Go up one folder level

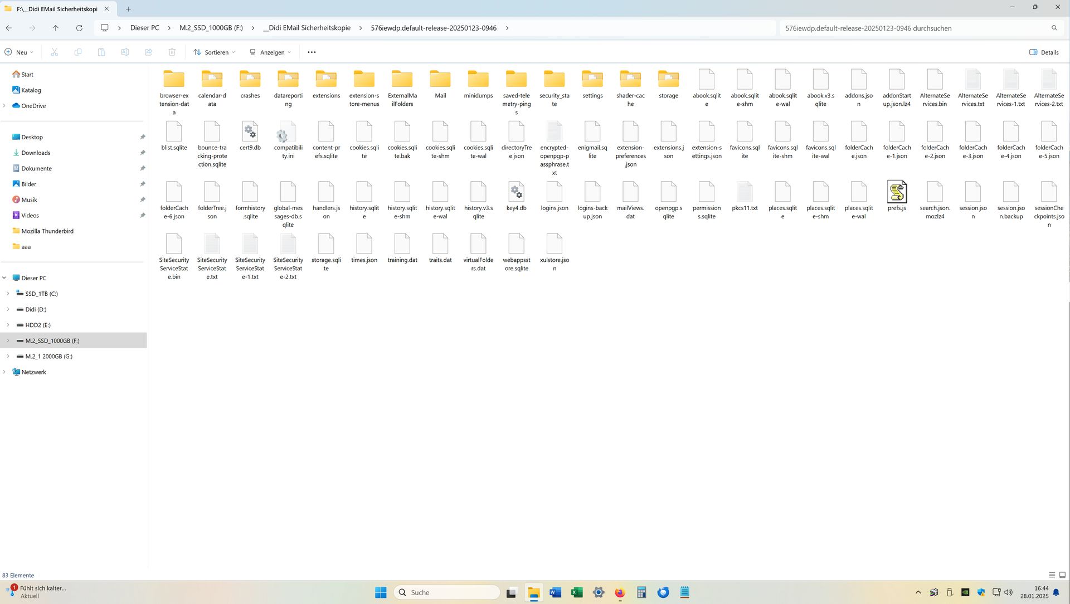(56, 28)
